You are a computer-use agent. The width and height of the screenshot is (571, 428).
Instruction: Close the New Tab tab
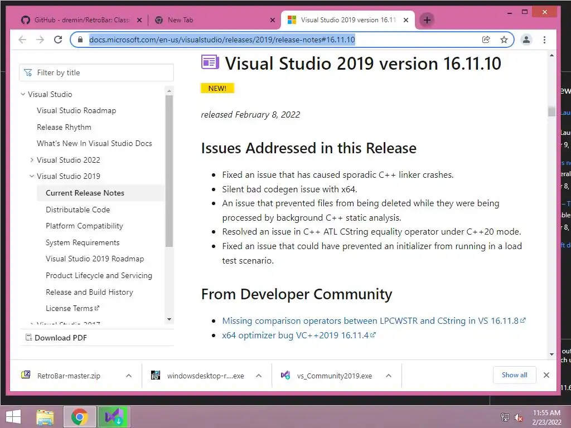tap(272, 21)
